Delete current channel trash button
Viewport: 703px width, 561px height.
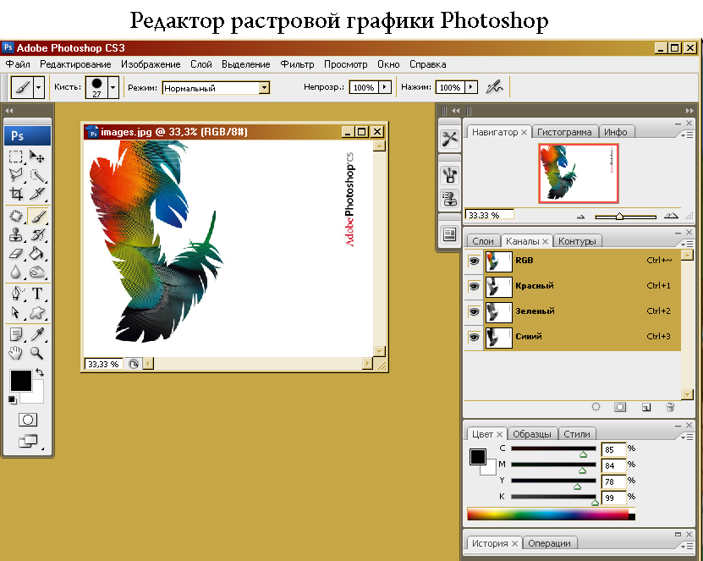pyautogui.click(x=670, y=407)
